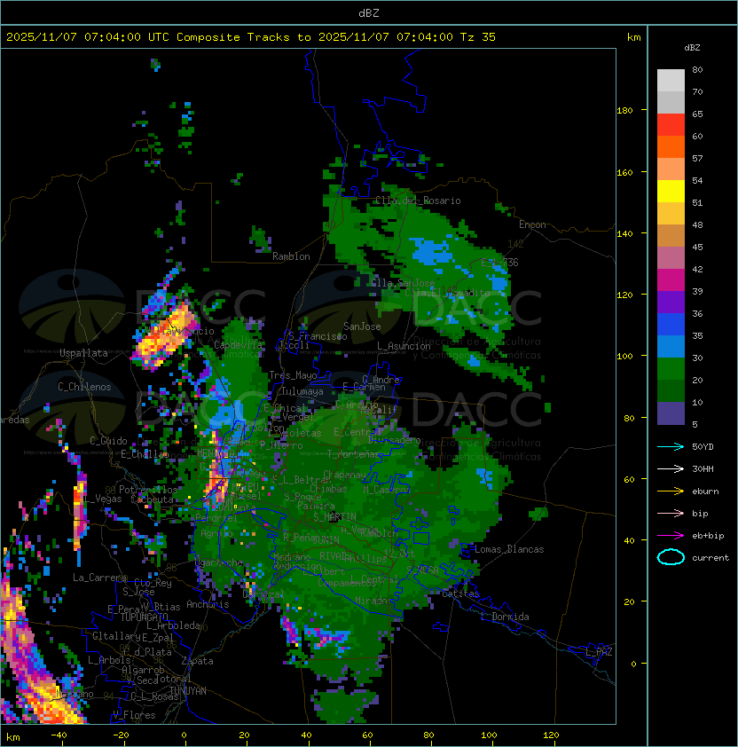Click the TUNUYAN map label

point(188,691)
